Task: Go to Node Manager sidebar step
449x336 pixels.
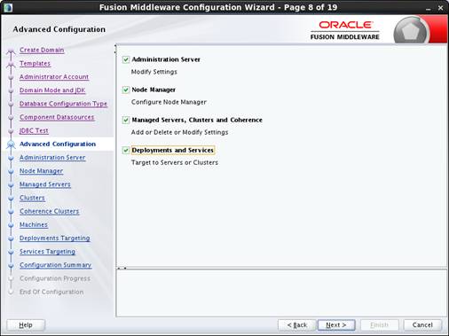Action: coord(41,171)
